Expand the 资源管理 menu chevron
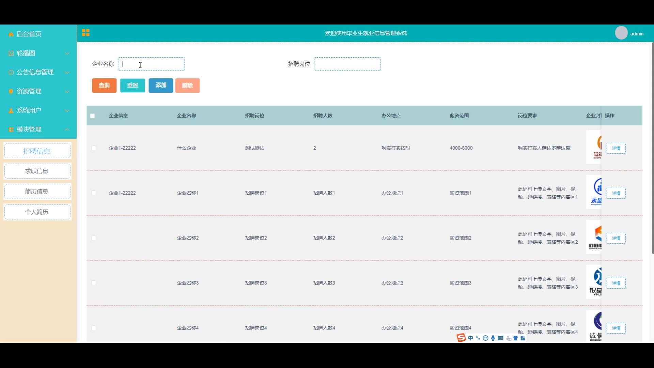Image resolution: width=654 pixels, height=368 pixels. click(x=67, y=91)
